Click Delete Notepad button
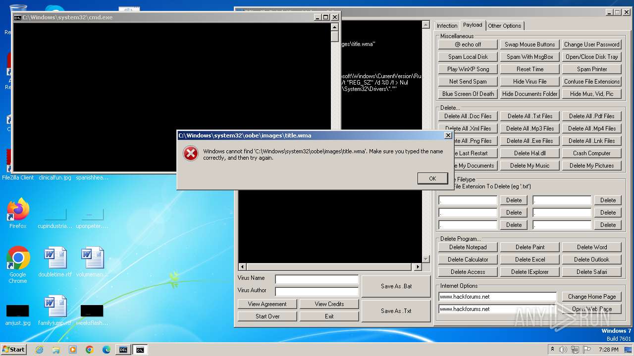The width and height of the screenshot is (634, 356). (x=468, y=247)
